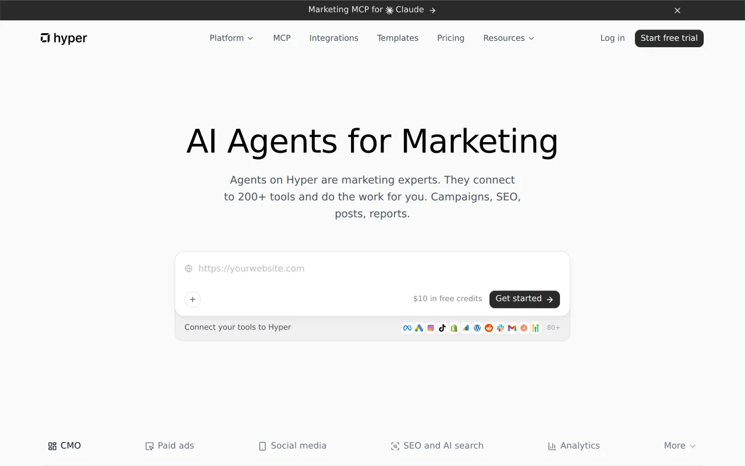Select the SEO and AI search tab
This screenshot has width=745, height=466.
[437, 446]
